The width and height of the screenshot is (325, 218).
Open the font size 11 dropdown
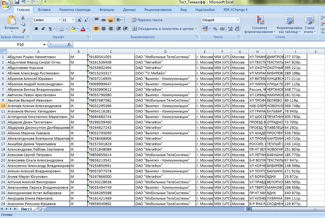click(x=73, y=20)
